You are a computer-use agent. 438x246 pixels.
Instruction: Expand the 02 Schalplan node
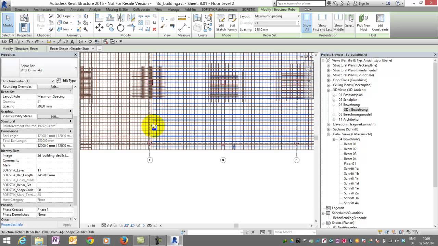point(334,100)
